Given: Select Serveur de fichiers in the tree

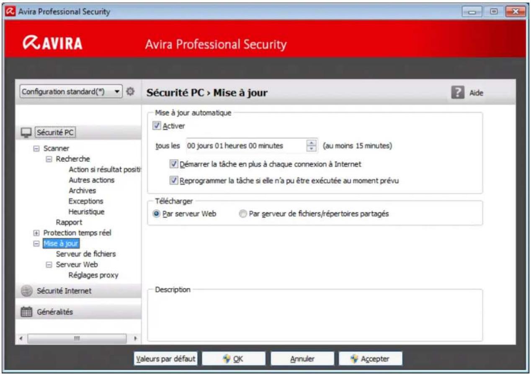Looking at the screenshot, I should pos(86,254).
